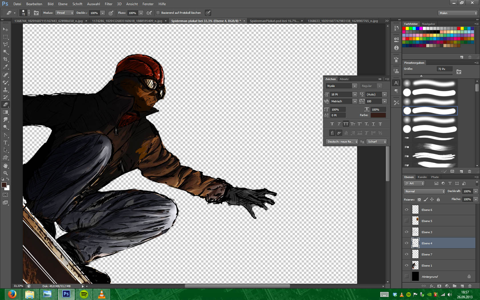The height and width of the screenshot is (300, 480).
Task: Hide the Ebene 3 layer
Action: tap(407, 232)
